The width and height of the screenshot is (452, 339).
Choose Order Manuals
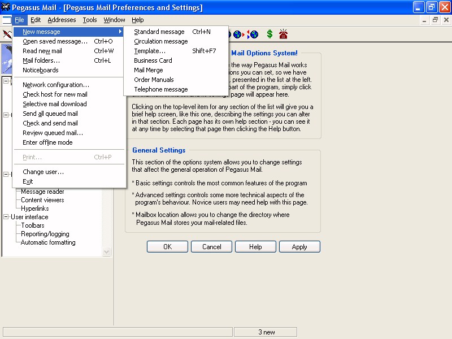click(x=176, y=80)
